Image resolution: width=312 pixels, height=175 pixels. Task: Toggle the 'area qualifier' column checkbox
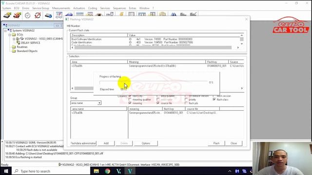click(158, 96)
